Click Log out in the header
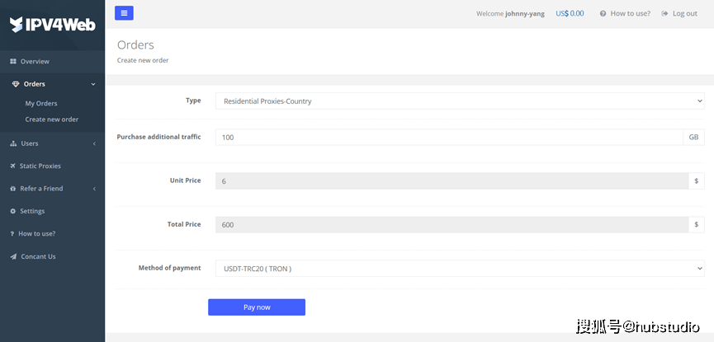Screen dimensions: 714x342 [679, 13]
